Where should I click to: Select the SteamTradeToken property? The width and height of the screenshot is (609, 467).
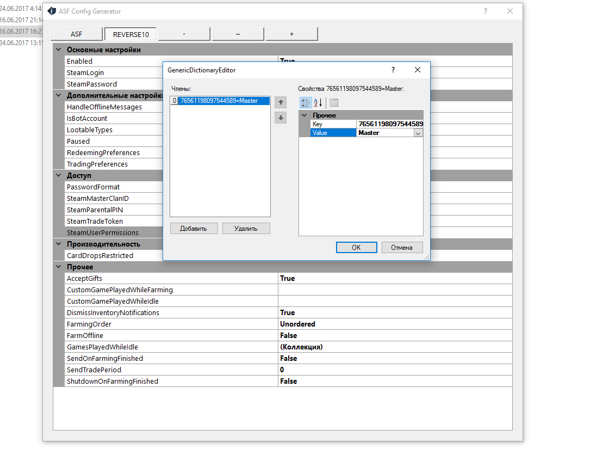pos(114,221)
